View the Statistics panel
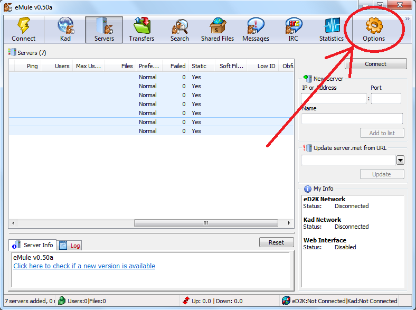The width and height of the screenshot is (416, 310). (332, 29)
